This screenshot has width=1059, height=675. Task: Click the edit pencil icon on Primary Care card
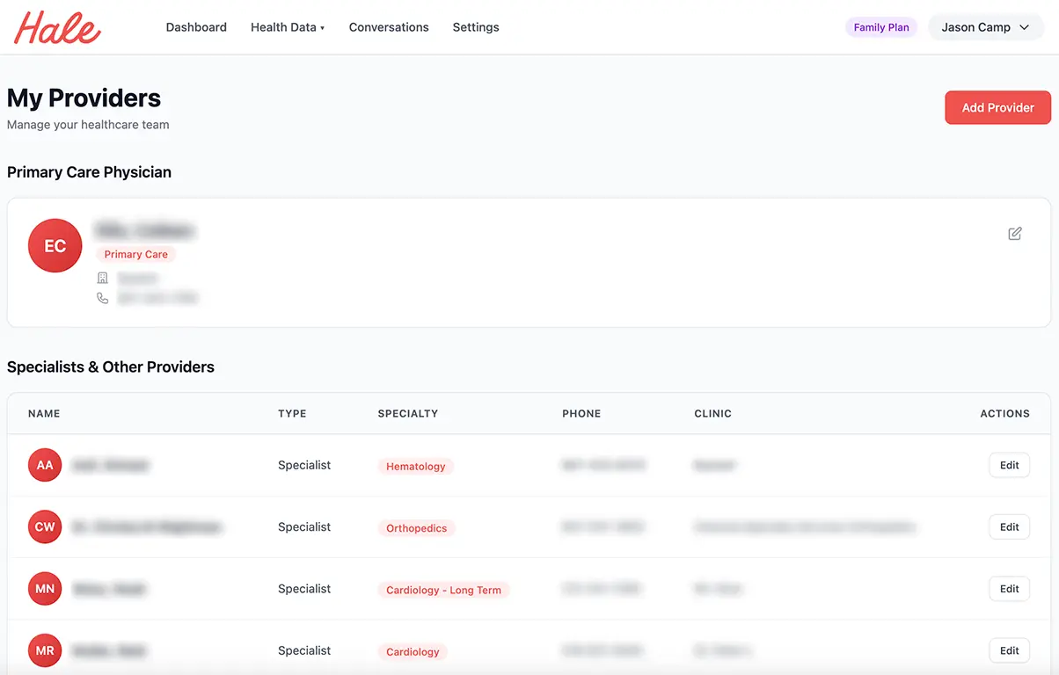point(1015,234)
